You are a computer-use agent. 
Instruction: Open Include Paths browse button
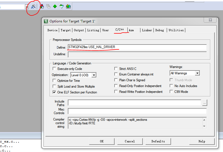point(204,103)
